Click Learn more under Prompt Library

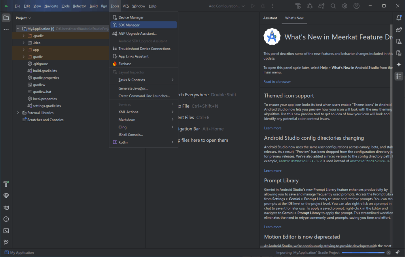(x=273, y=227)
